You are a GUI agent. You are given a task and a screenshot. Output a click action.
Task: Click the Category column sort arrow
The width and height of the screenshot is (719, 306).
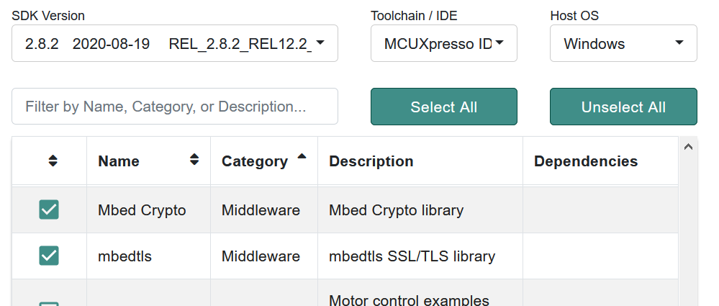(x=302, y=156)
